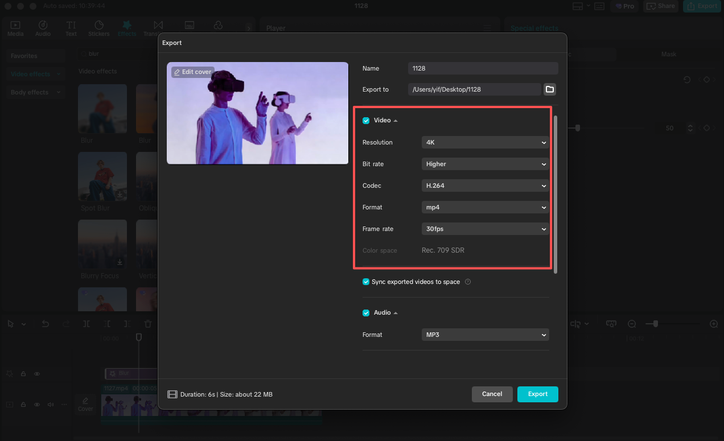The image size is (724, 441).
Task: Click the Edit cover thumbnail overlay
Action: coord(192,72)
